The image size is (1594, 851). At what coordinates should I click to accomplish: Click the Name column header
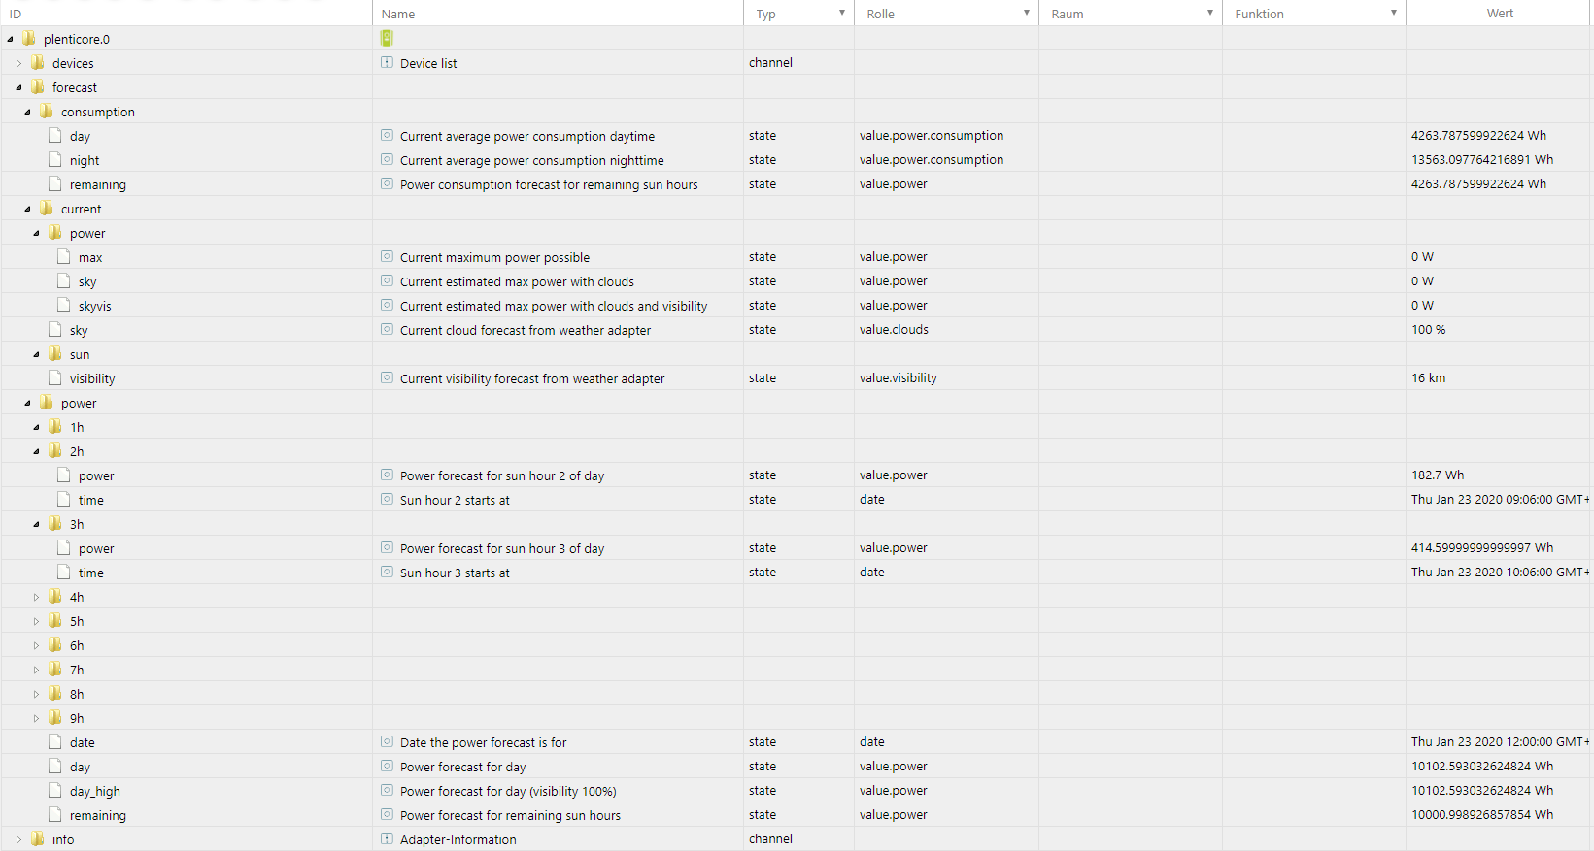tap(398, 14)
